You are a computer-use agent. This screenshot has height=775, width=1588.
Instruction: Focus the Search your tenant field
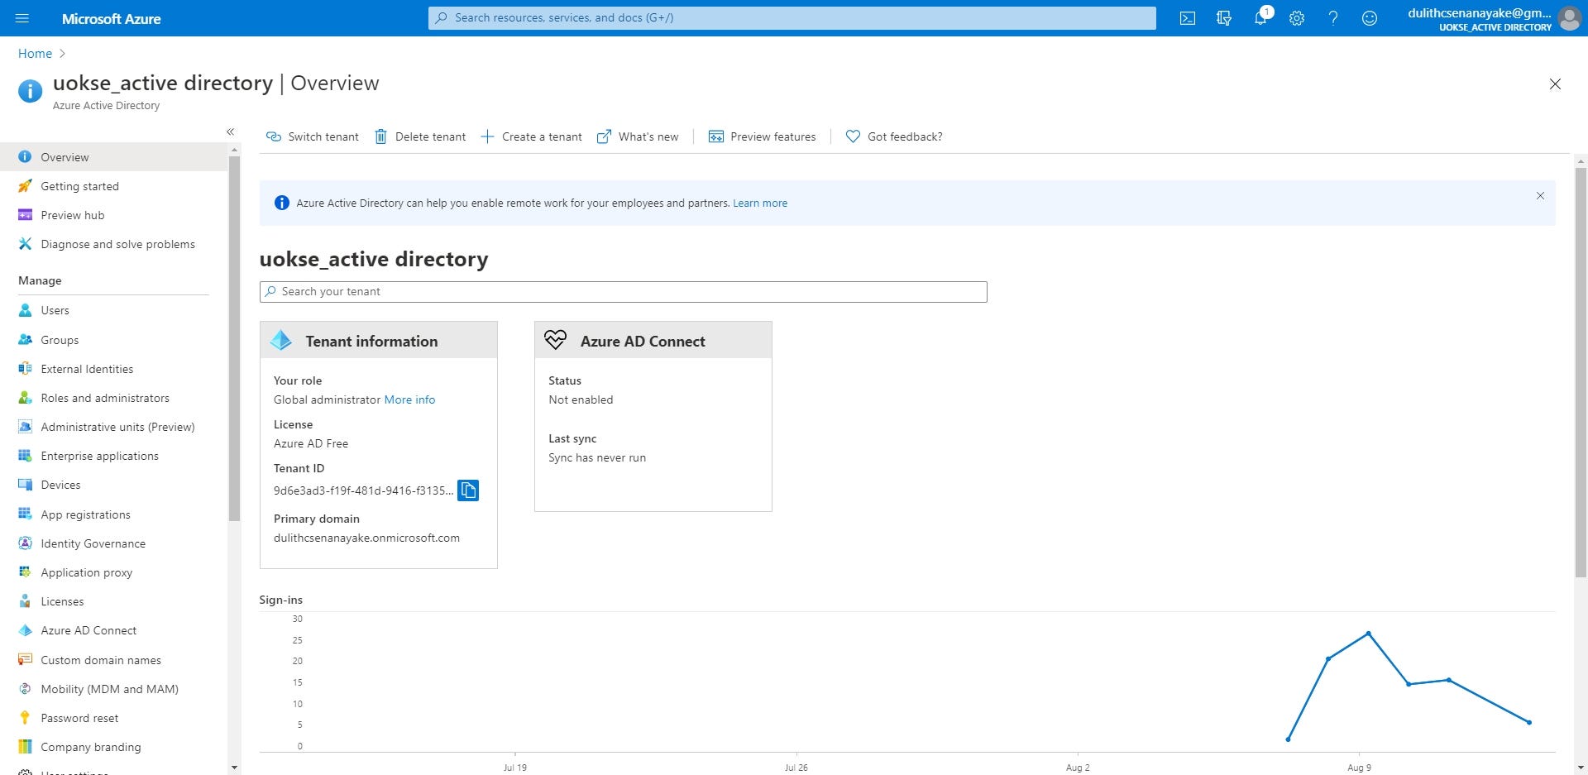[624, 292]
